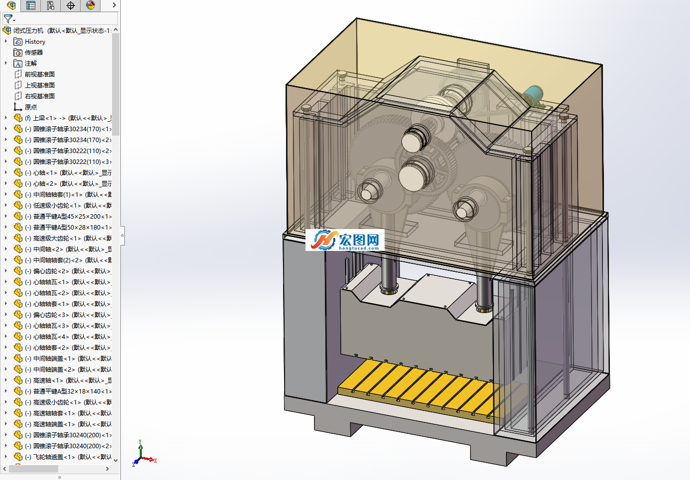Select the 上梁<1> part icon
Image resolution: width=690 pixels, height=480 pixels.
pyautogui.click(x=18, y=118)
